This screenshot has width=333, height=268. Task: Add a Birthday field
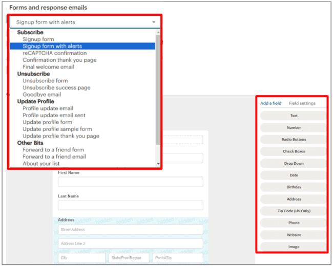pyautogui.click(x=294, y=187)
